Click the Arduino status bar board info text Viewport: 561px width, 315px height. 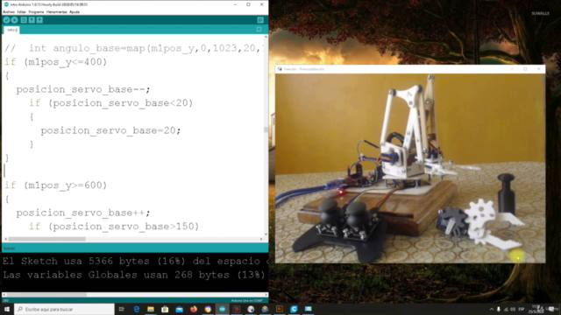(x=246, y=301)
